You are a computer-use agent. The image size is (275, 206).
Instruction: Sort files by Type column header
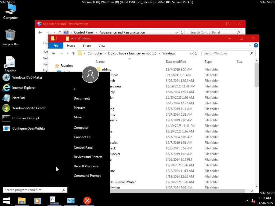(208, 62)
